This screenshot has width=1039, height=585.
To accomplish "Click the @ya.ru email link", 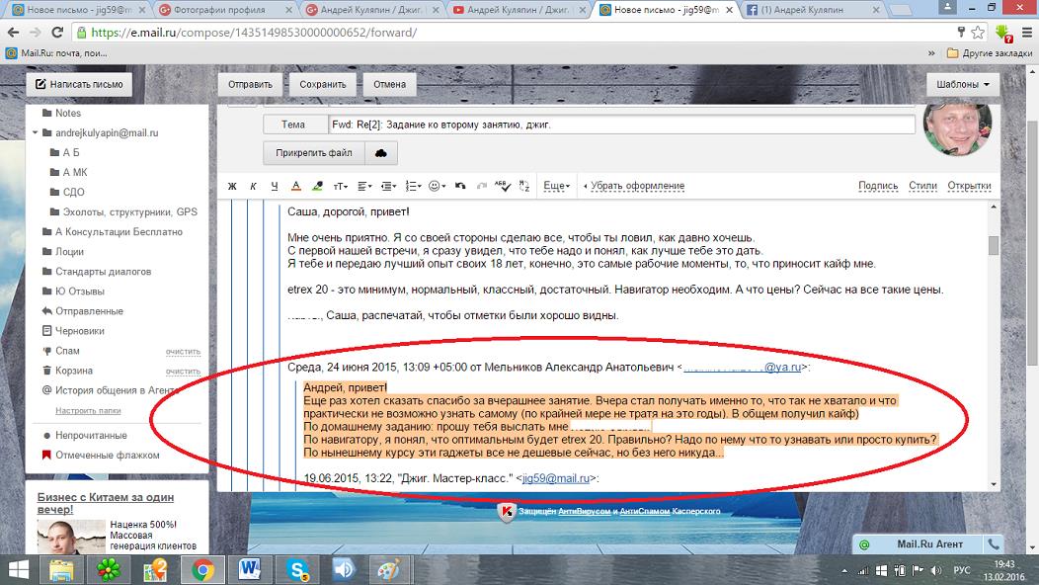I will coord(742,367).
